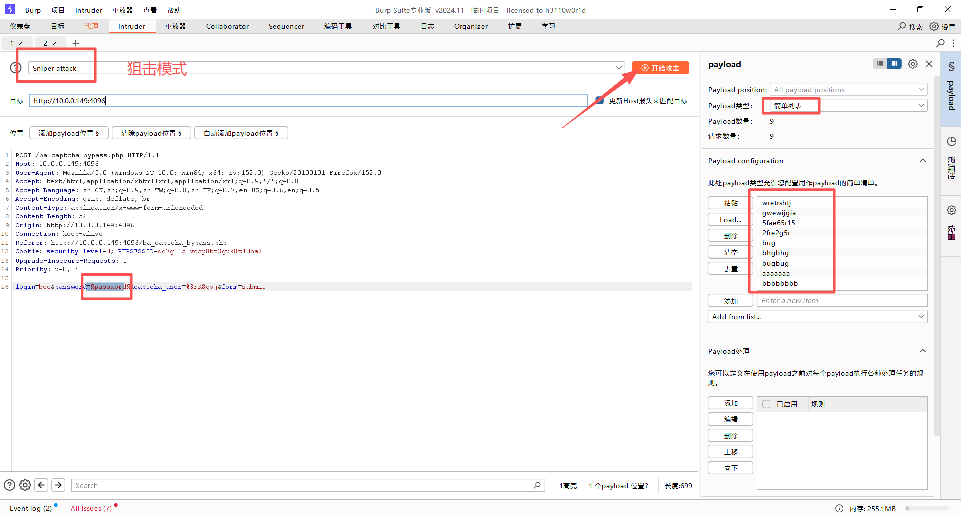Switch to the Organizer tab
This screenshot has width=962, height=516.
(471, 26)
